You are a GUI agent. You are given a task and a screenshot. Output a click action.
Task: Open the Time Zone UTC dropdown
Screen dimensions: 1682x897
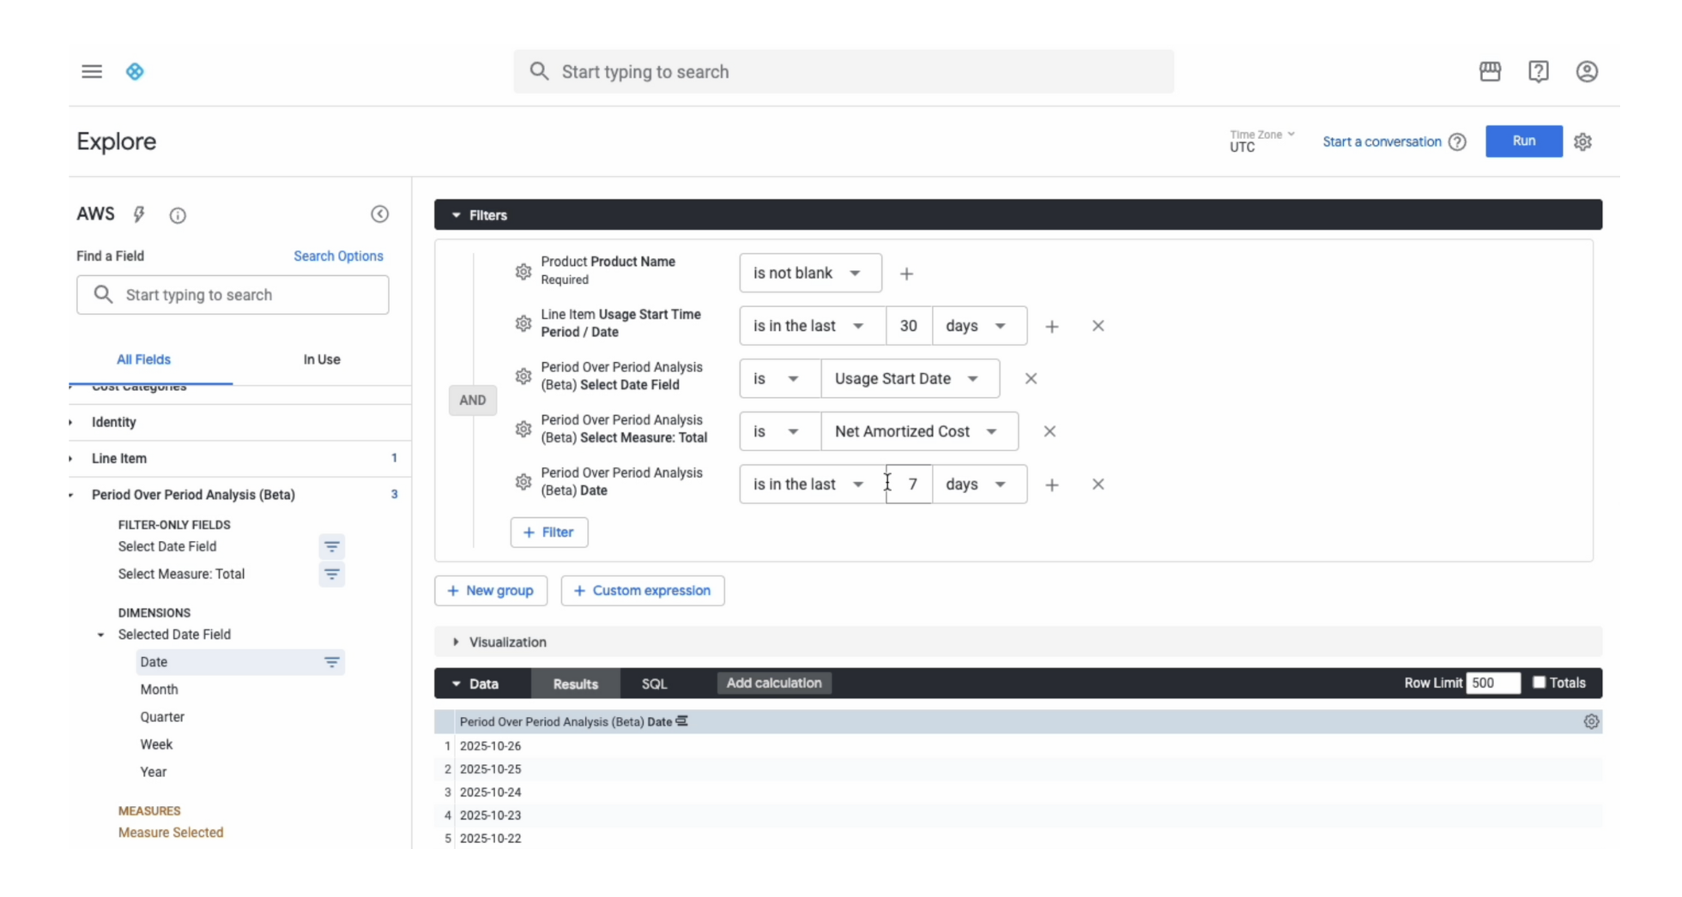click(1261, 141)
